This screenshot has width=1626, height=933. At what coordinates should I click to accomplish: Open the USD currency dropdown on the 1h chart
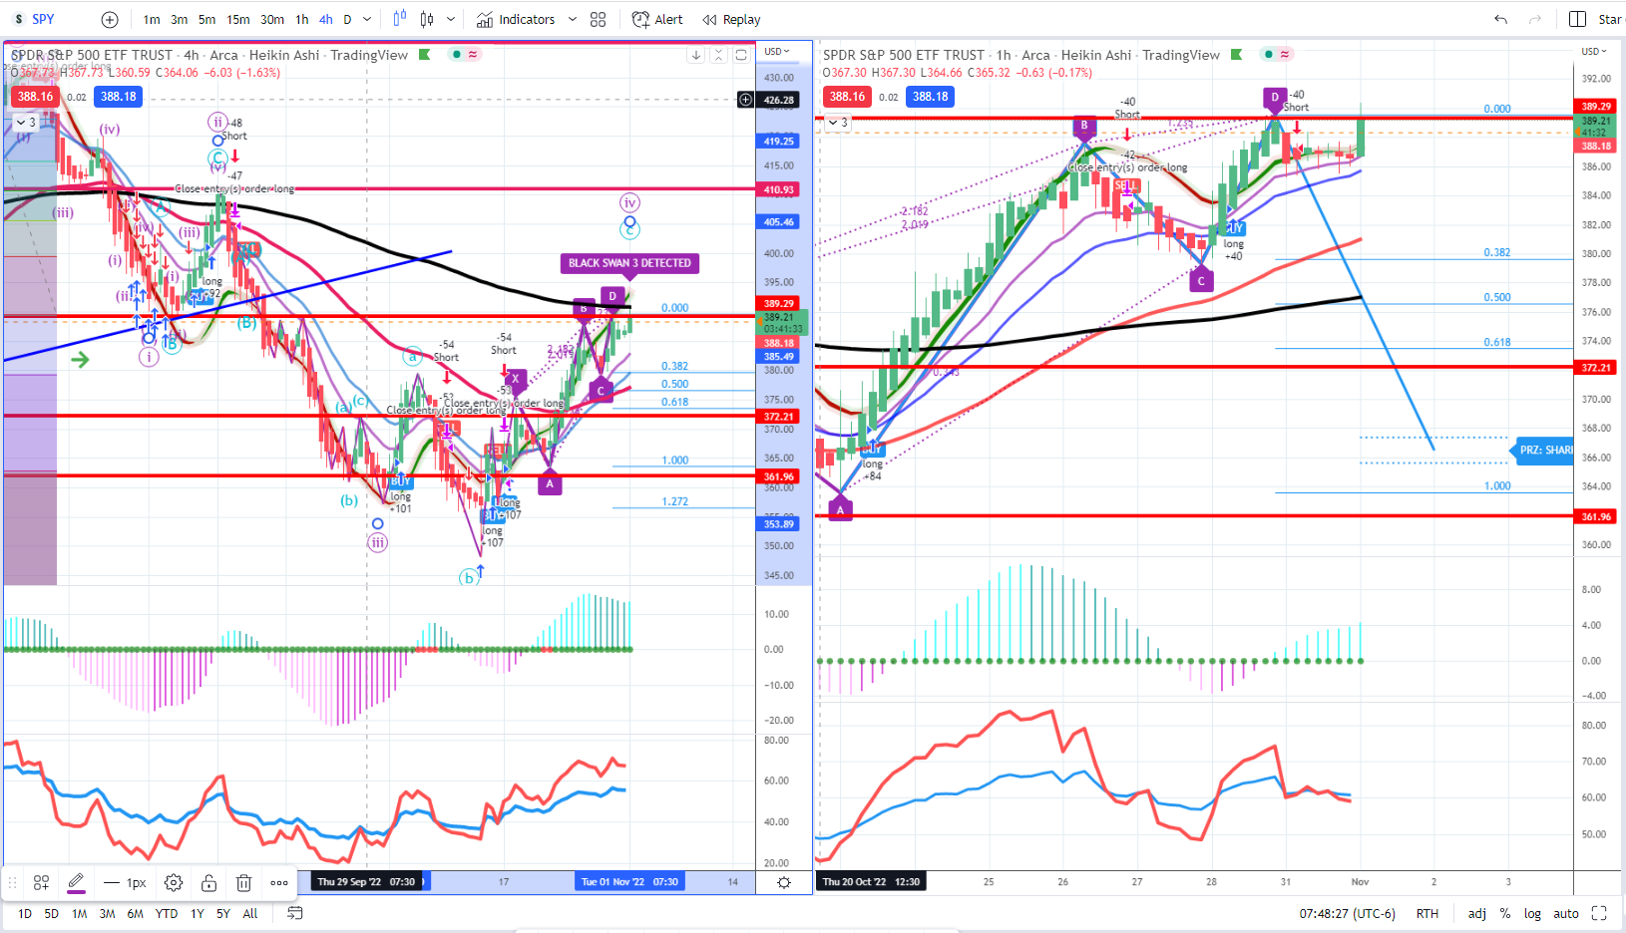[x=1593, y=51]
